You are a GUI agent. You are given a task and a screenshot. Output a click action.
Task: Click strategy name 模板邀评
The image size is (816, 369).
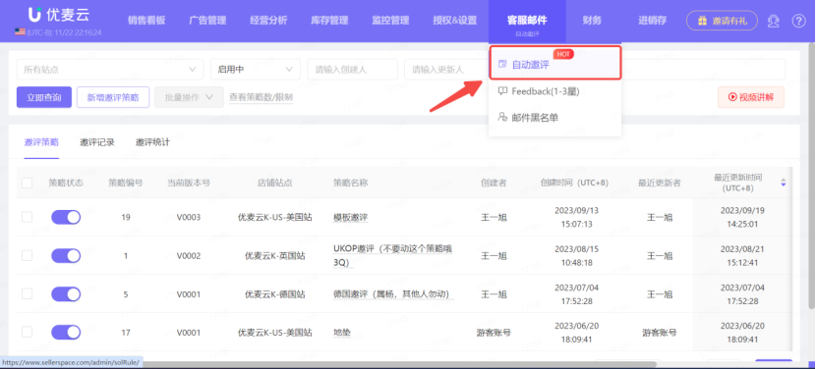(351, 217)
